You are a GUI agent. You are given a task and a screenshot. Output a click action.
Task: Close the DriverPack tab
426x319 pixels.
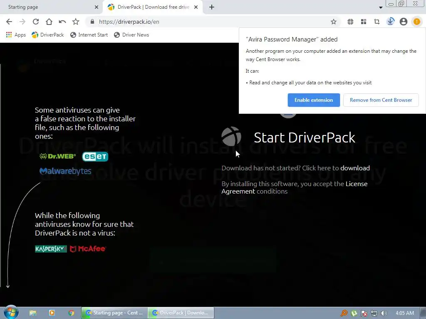pos(196,7)
